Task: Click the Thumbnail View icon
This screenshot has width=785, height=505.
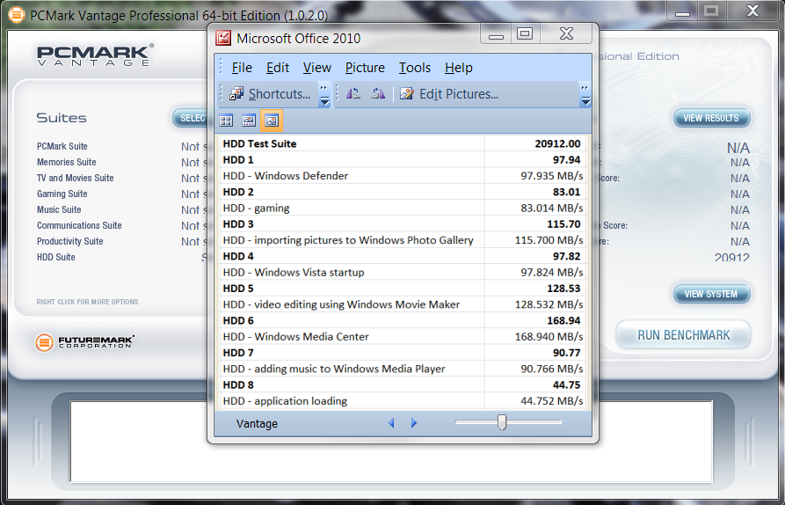Action: point(226,121)
